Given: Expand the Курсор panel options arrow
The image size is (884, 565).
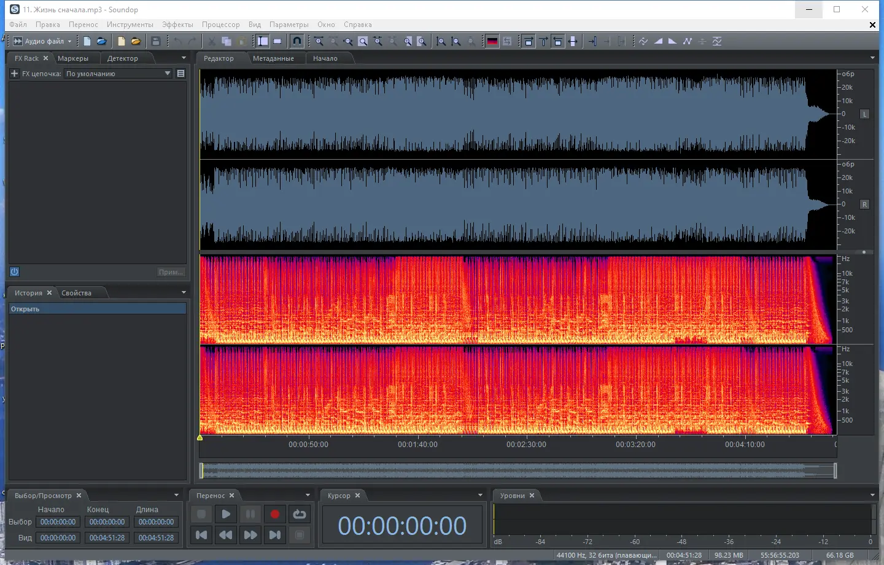Looking at the screenshot, I should [x=480, y=496].
